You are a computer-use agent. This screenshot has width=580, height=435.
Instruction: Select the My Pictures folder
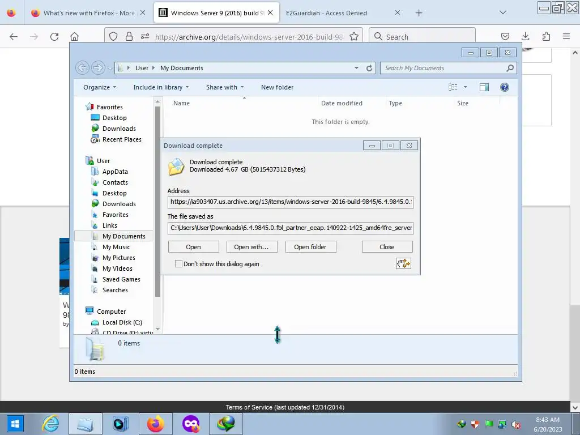119,258
